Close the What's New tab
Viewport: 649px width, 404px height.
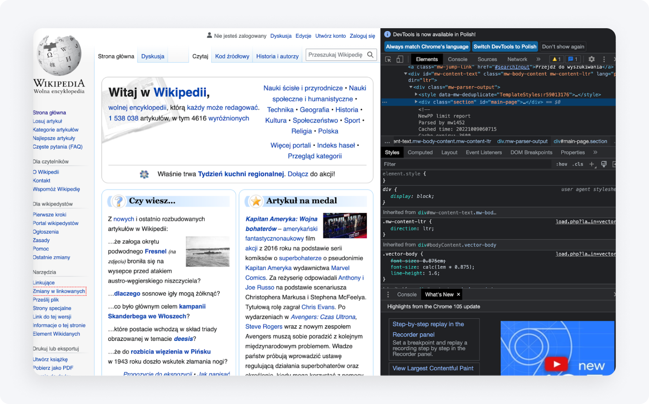pyautogui.click(x=458, y=294)
